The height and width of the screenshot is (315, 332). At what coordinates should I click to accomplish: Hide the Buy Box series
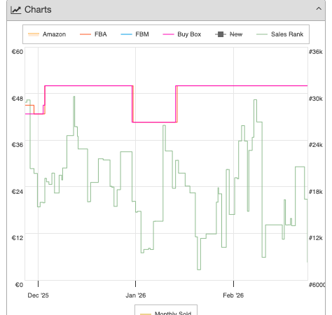[182, 34]
